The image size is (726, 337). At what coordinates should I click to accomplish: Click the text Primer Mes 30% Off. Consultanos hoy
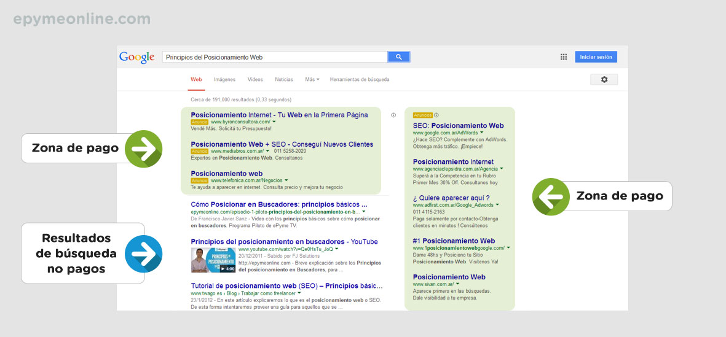click(455, 182)
